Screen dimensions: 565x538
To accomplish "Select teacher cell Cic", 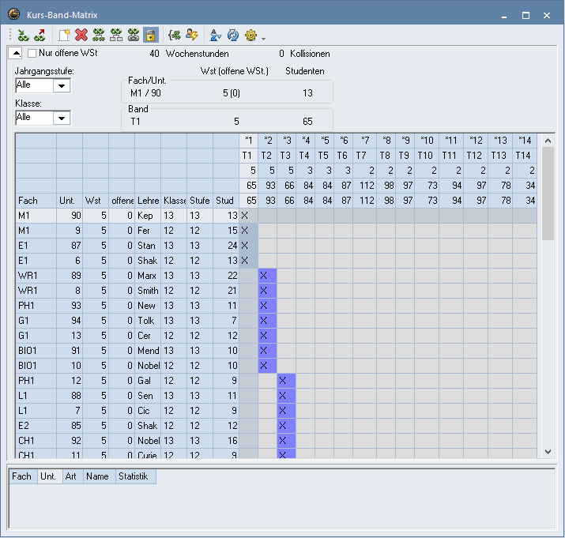I will tap(148, 411).
